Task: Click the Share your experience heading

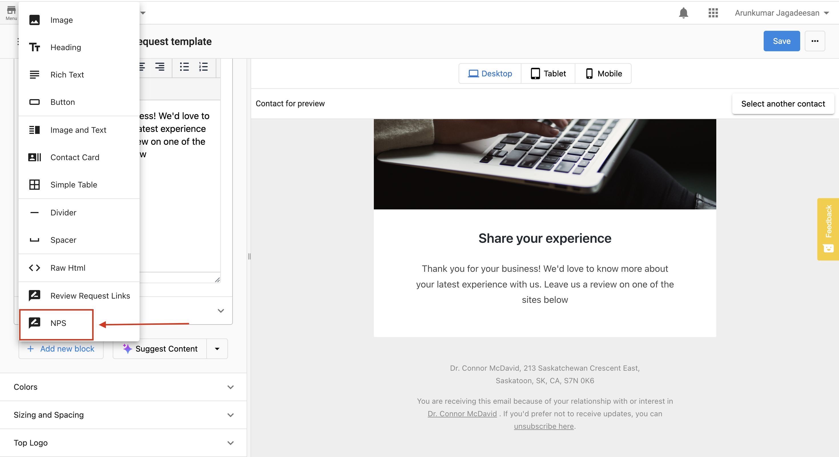Action: tap(544, 238)
